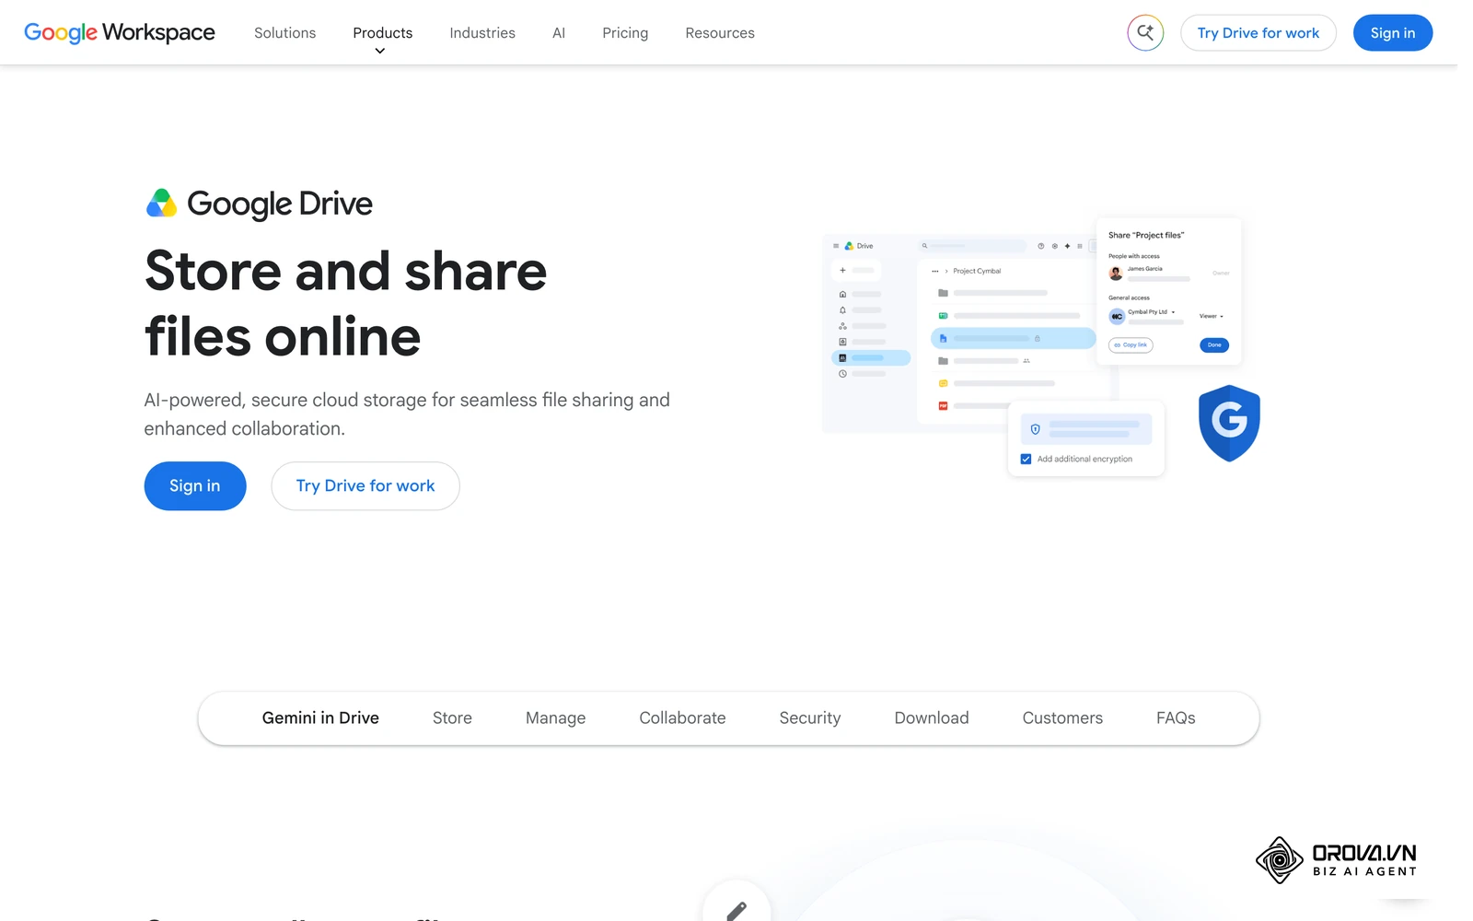Screen dimensions: 1473x921
Task: Open the Pricing page link
Action: (625, 33)
